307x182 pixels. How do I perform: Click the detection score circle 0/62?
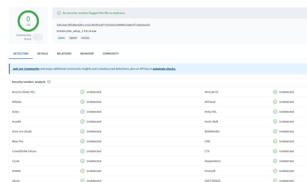coord(28,21)
